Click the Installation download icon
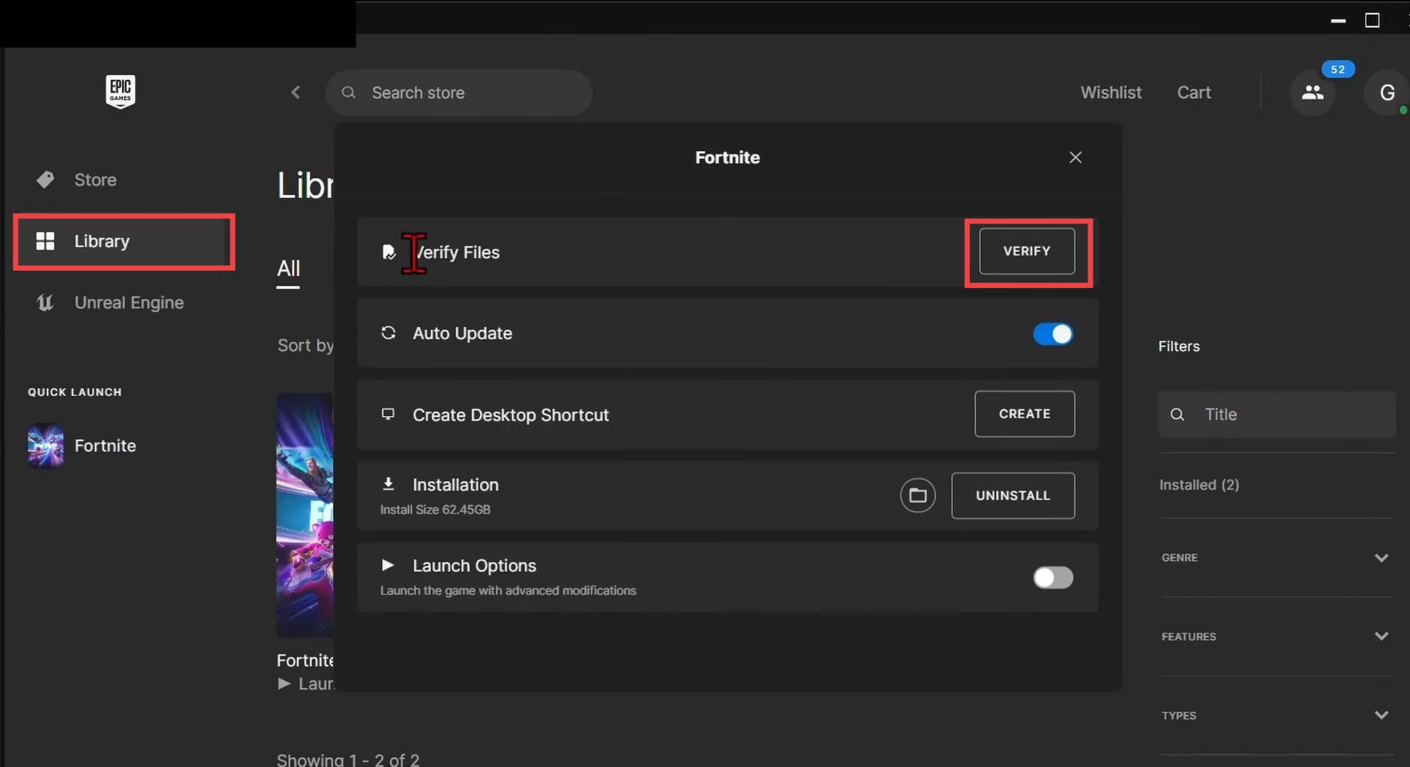This screenshot has height=767, width=1410. pos(388,484)
